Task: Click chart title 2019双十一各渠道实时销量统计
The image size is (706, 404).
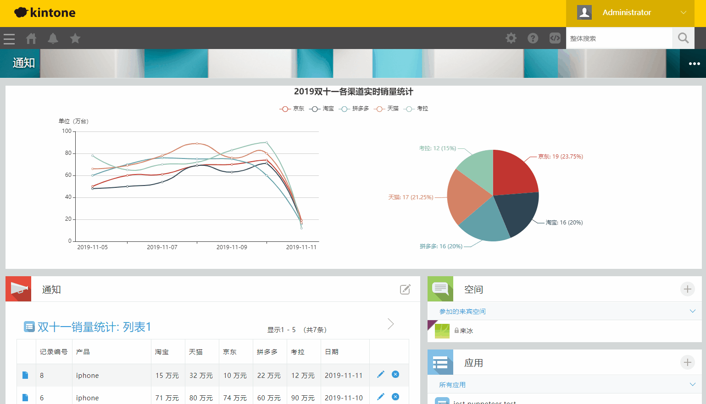Action: pyautogui.click(x=354, y=92)
